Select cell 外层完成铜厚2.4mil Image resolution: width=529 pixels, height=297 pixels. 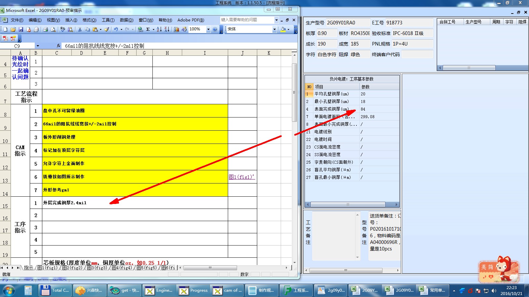coord(135,203)
